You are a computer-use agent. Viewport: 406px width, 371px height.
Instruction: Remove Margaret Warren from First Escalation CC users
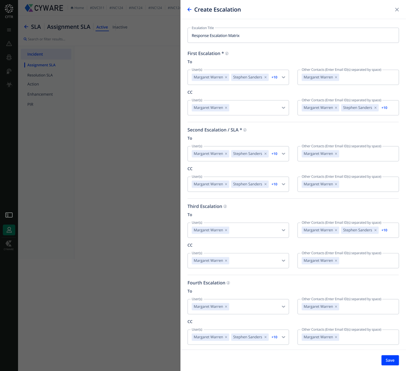(x=226, y=108)
